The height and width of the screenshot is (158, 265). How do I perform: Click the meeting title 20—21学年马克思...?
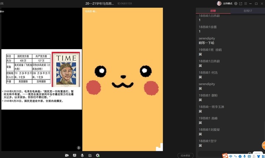(100, 4)
